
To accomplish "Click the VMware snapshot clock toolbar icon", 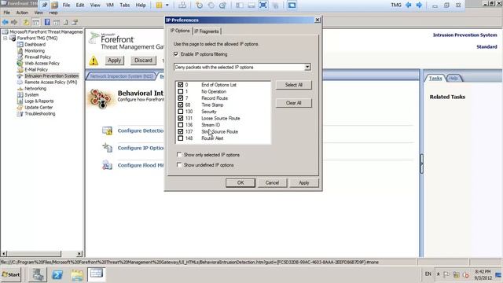I will click(x=199, y=6).
